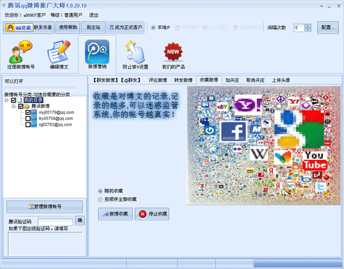Click the 间隔次数 number field
Image resolution: width=344 pixels, height=269 pixels.
[299, 27]
